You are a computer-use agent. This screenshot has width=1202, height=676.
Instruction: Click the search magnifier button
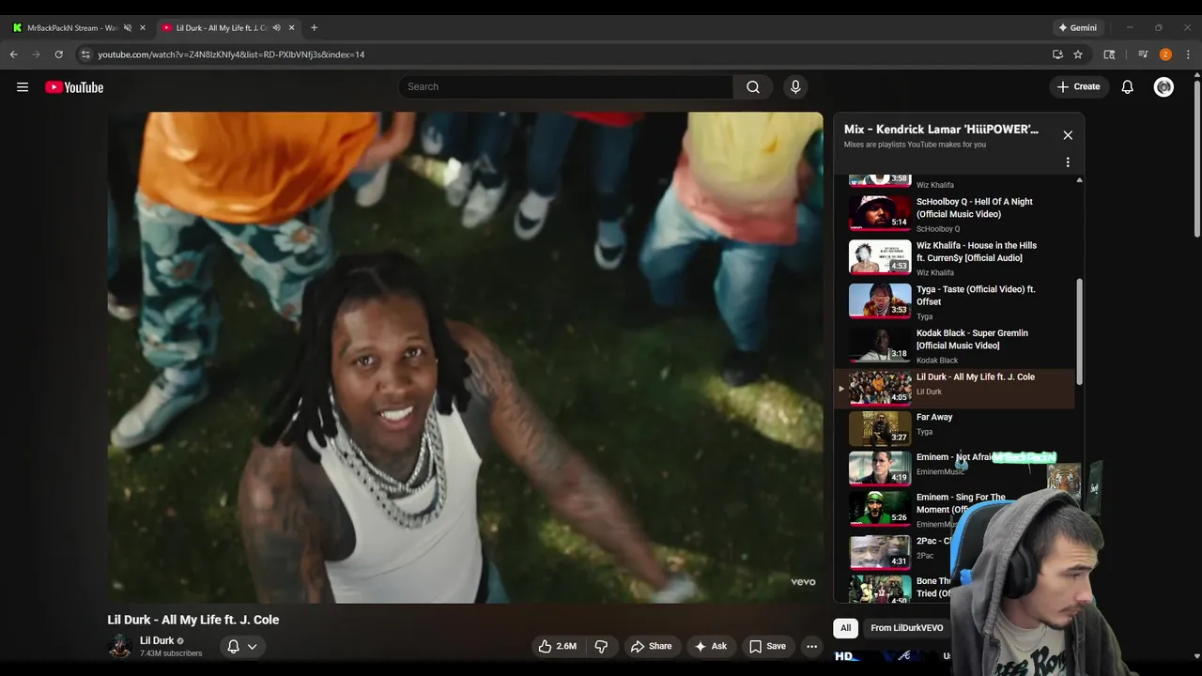(753, 87)
